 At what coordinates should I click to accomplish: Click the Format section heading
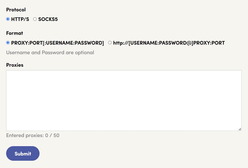(15, 33)
